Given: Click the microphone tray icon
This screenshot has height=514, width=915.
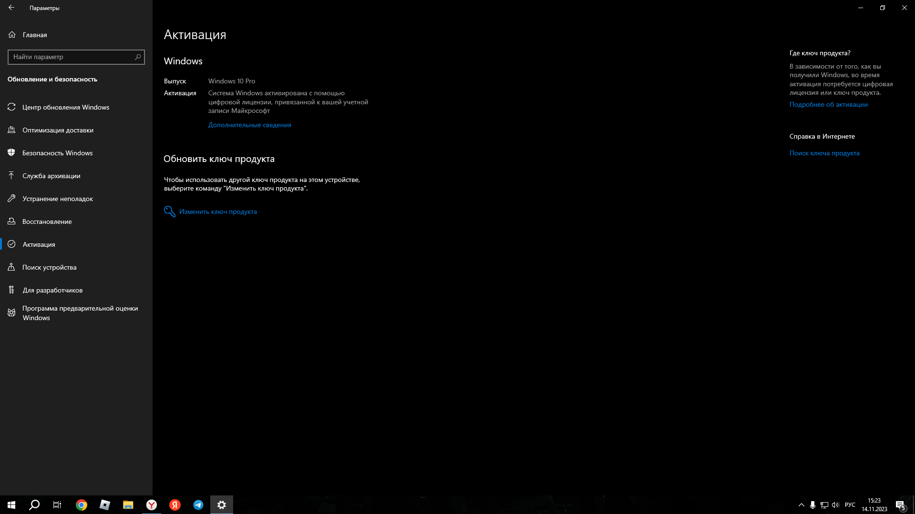Looking at the screenshot, I should pos(812,505).
